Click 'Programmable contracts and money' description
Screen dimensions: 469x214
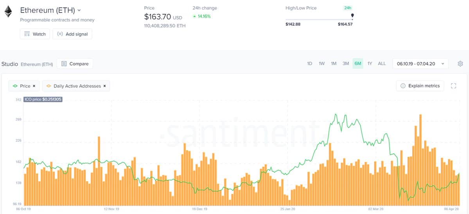point(57,20)
